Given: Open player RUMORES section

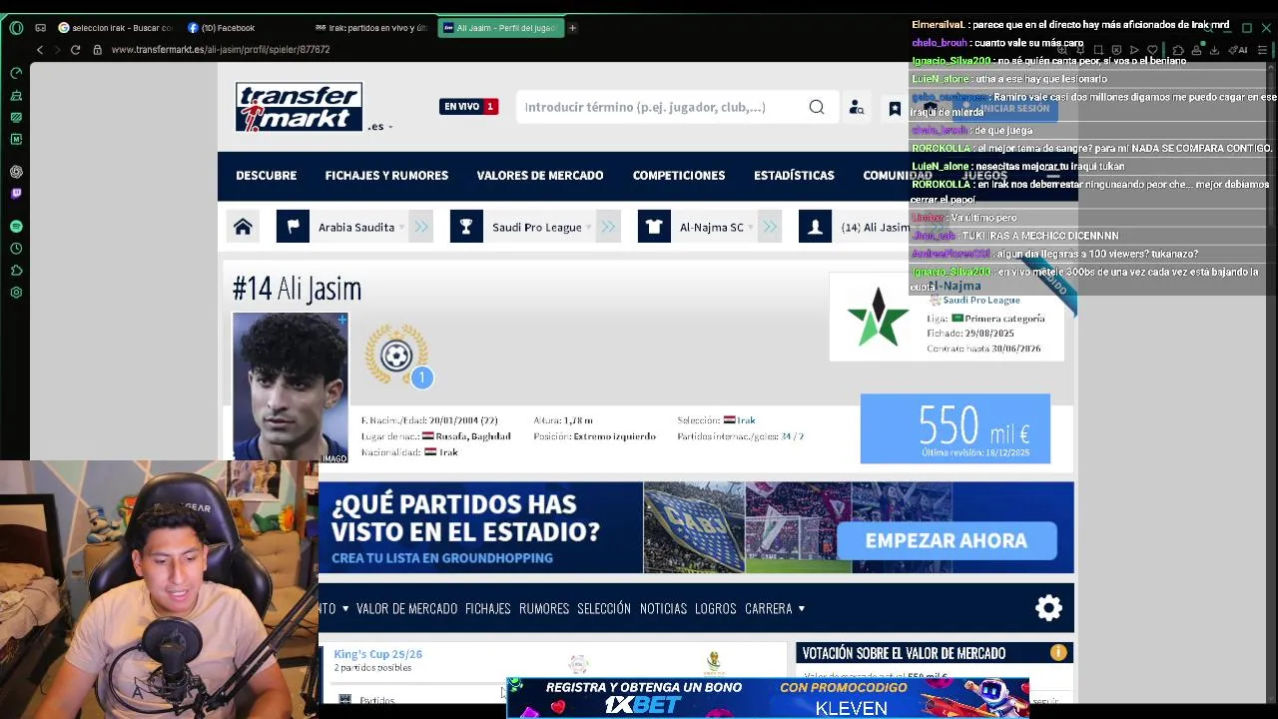Looking at the screenshot, I should tap(544, 608).
